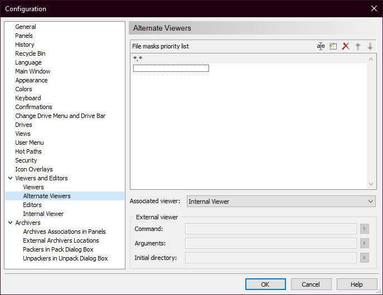Collapse the Viewers and Editors tree node
383x295 pixels.
pyautogui.click(x=10, y=178)
